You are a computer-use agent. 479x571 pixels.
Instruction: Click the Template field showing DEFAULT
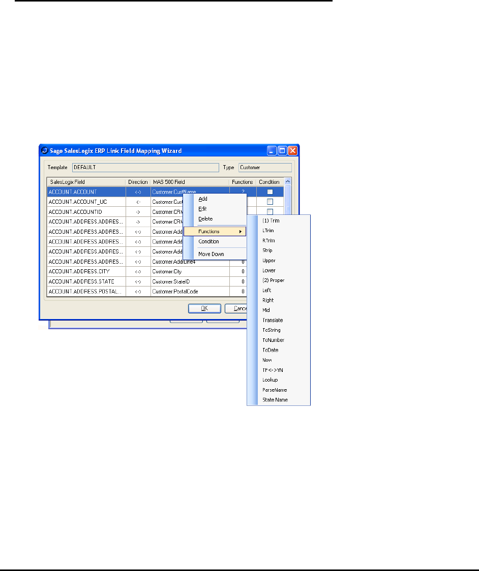(145, 168)
